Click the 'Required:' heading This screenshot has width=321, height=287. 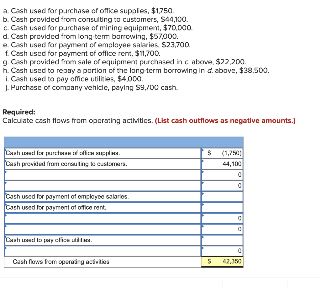(x=19, y=112)
